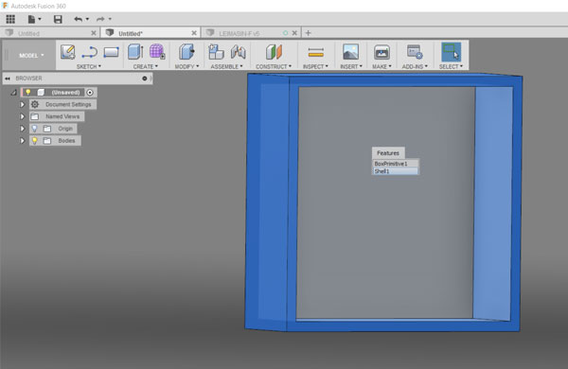Open CONSTRUCT menu dropdown

coord(274,66)
